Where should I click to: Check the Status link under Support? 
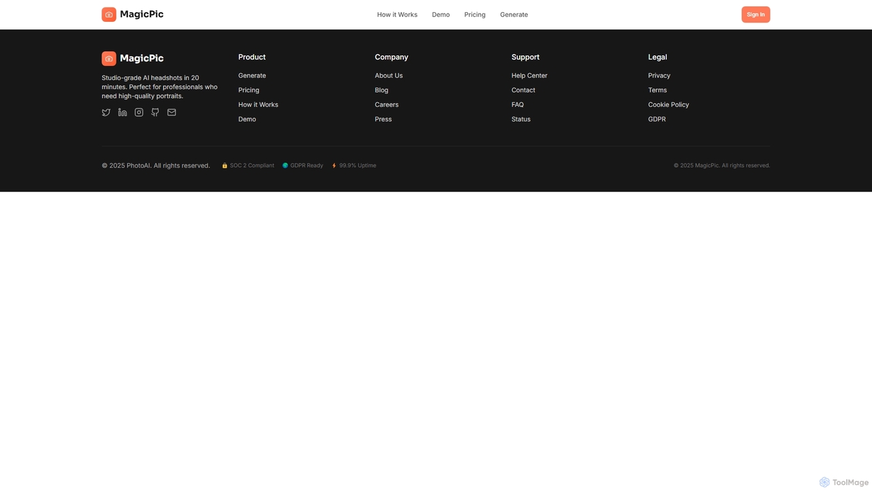pyautogui.click(x=521, y=119)
